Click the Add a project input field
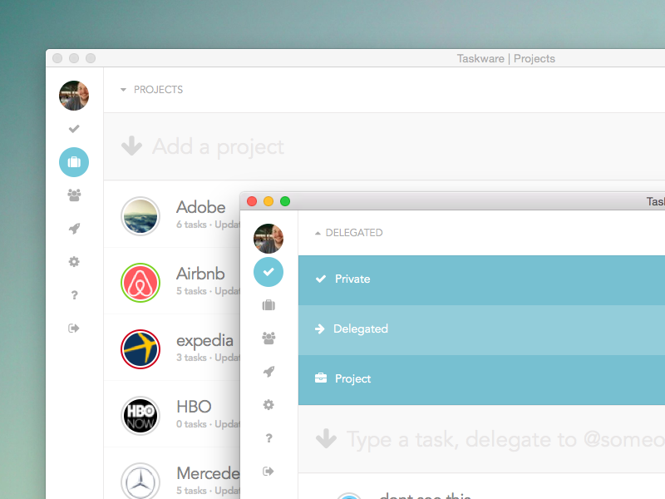 (384, 147)
